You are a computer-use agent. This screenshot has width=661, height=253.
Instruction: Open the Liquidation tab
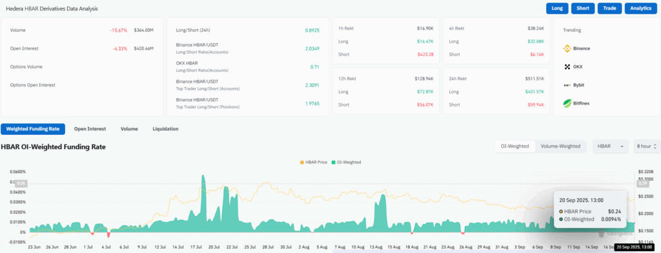165,129
